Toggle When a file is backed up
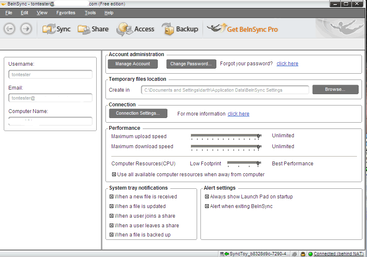Image resolution: width=367 pixels, height=257 pixels. point(112,234)
